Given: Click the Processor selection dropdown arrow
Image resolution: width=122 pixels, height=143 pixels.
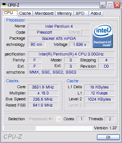Looking at the screenshot, I should pos(59,119).
